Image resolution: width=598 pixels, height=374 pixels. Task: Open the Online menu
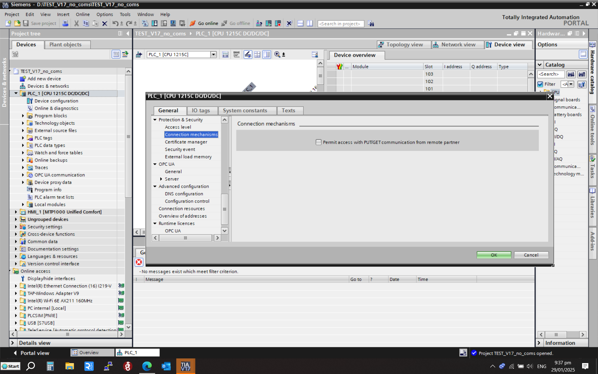pos(83,14)
